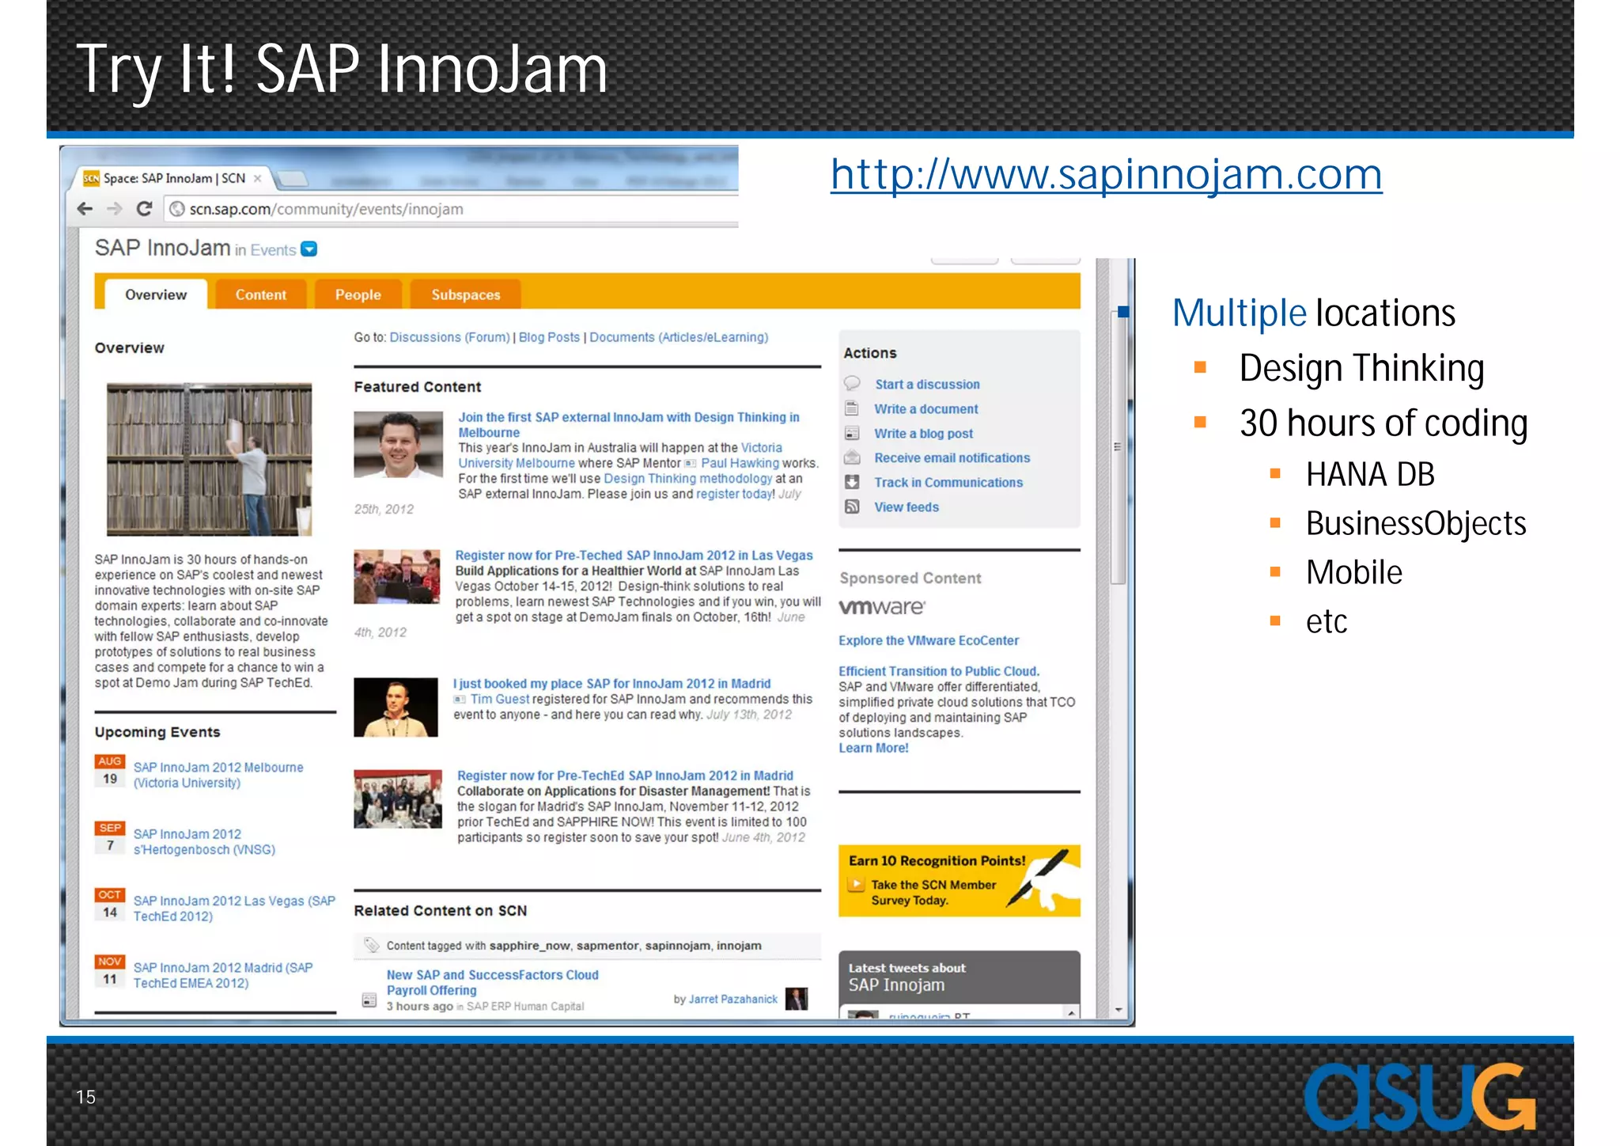Open SAP InnoJam 2012 Las Vegas event
The height and width of the screenshot is (1146, 1620).
pos(234,909)
